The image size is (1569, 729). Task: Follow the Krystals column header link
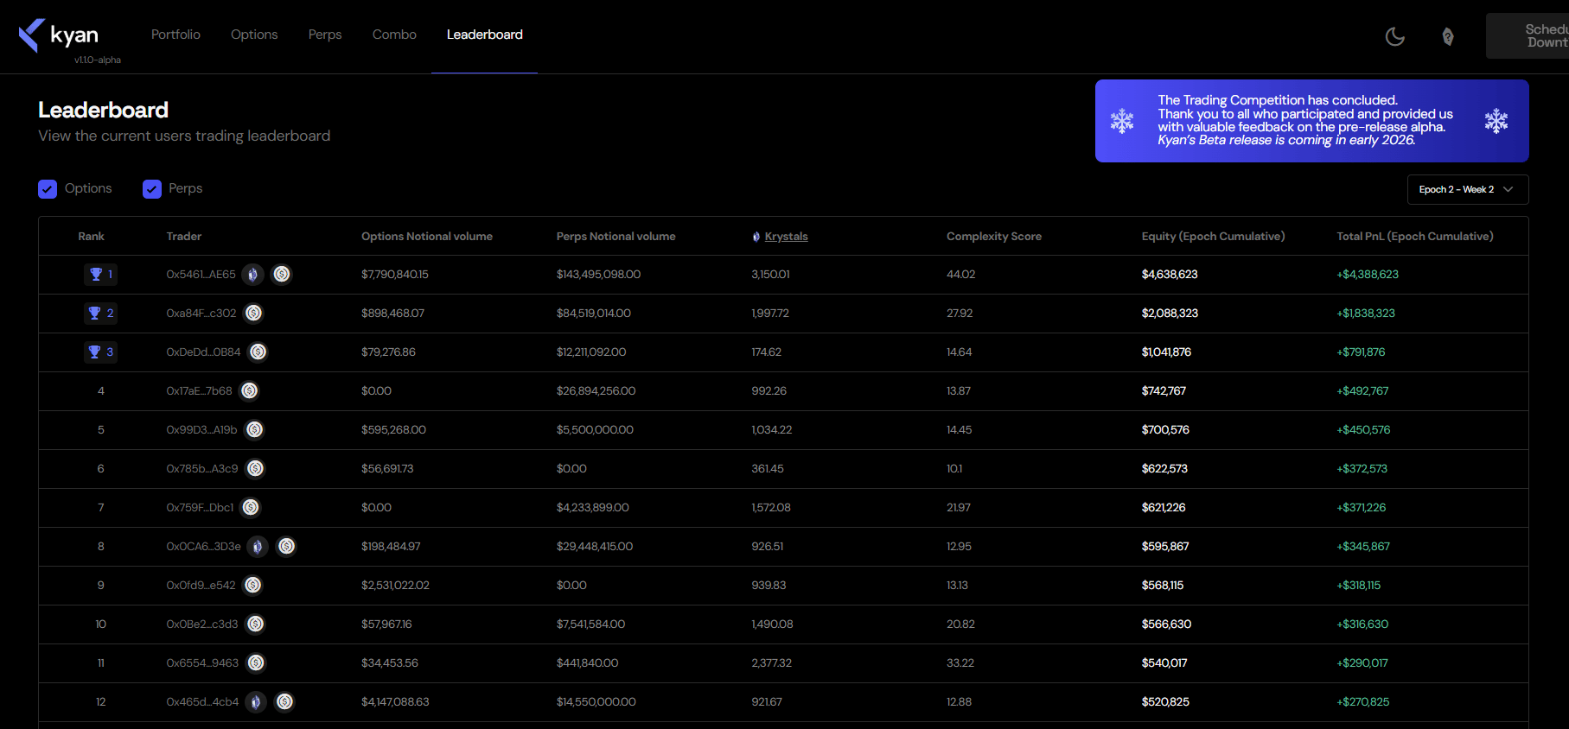(x=786, y=237)
